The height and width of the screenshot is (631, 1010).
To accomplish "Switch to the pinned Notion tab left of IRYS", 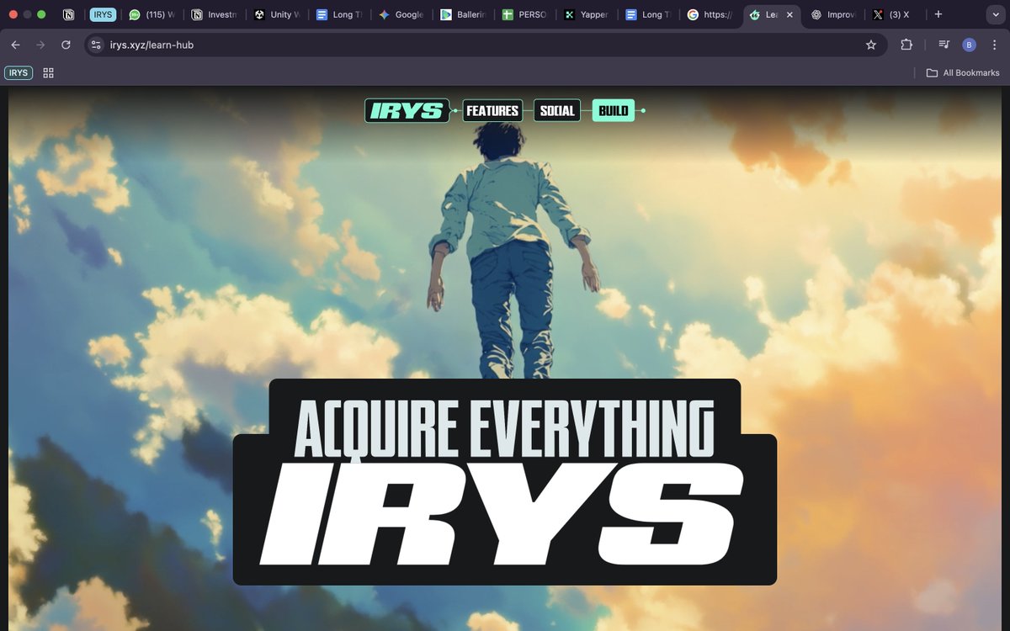I will pos(69,15).
